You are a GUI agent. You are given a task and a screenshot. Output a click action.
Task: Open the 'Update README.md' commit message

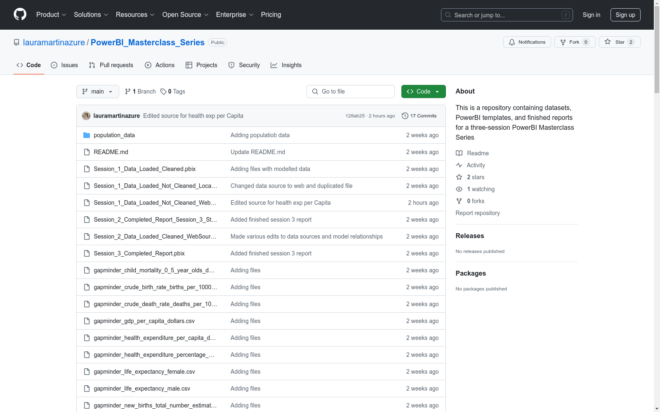point(258,152)
